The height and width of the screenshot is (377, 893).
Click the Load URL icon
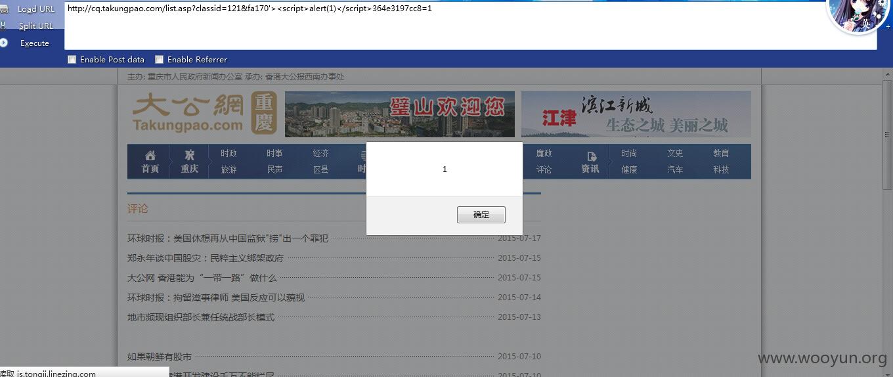[3, 9]
